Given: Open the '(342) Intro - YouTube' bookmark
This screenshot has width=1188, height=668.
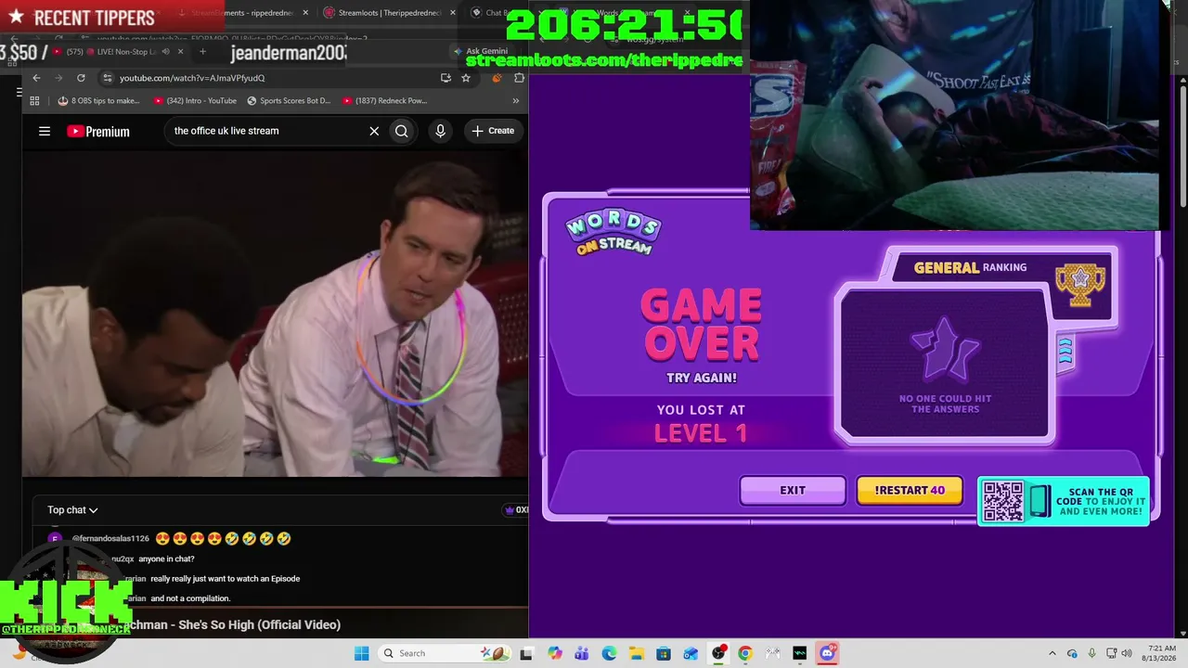Looking at the screenshot, I should click(x=195, y=100).
